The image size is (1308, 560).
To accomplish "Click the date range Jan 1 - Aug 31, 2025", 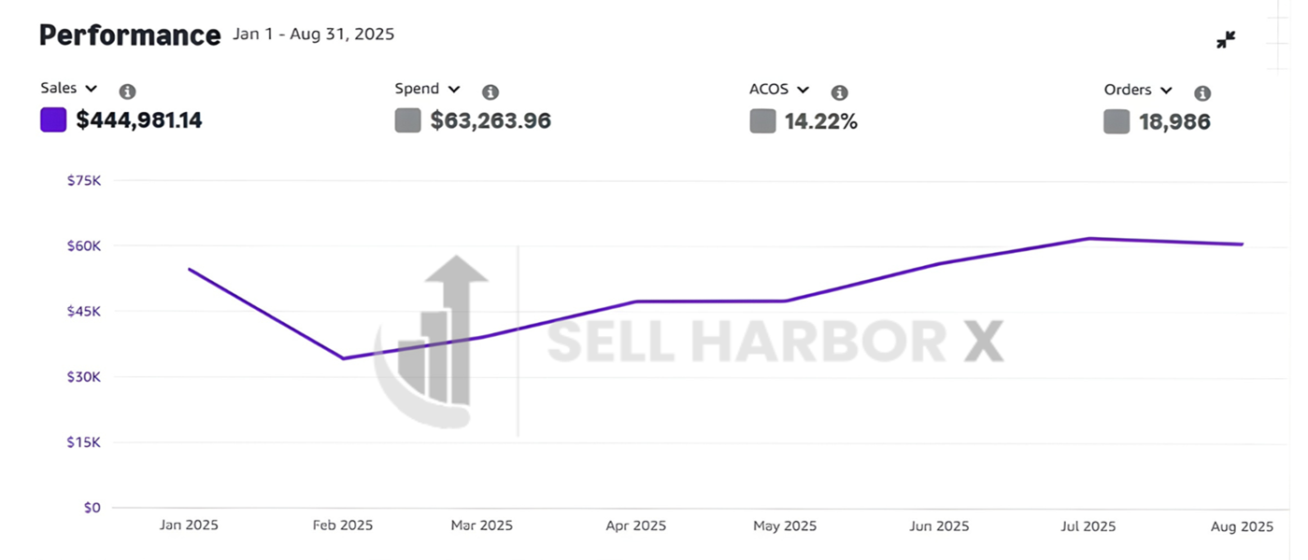I will pos(314,35).
